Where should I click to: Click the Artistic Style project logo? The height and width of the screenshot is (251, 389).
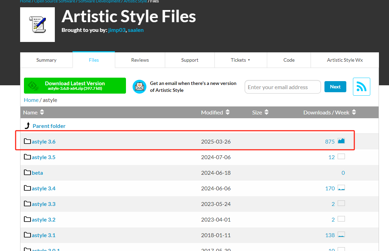pos(37,24)
